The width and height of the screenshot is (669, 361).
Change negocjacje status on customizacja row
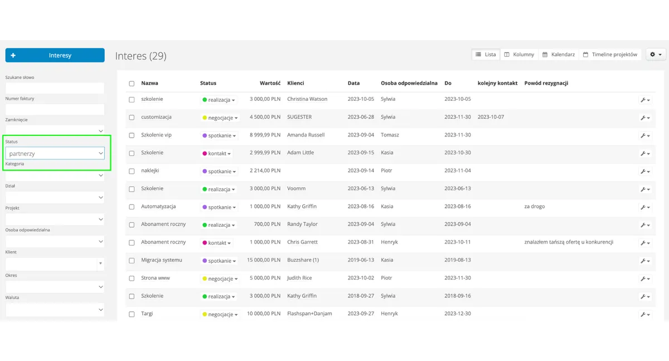(x=220, y=118)
